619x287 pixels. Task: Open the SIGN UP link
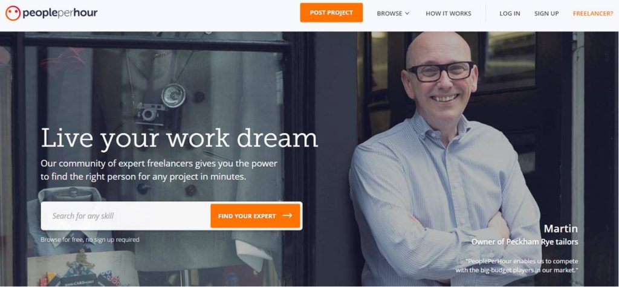(546, 13)
